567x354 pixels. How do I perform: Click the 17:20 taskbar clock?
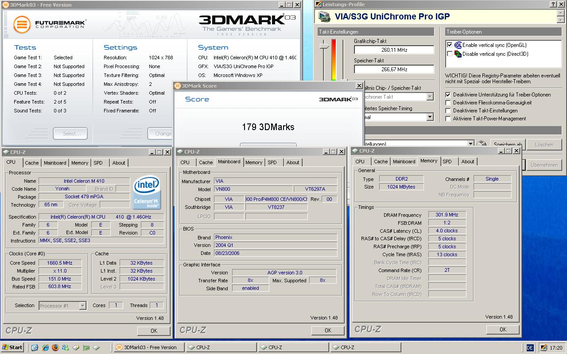(x=556, y=348)
